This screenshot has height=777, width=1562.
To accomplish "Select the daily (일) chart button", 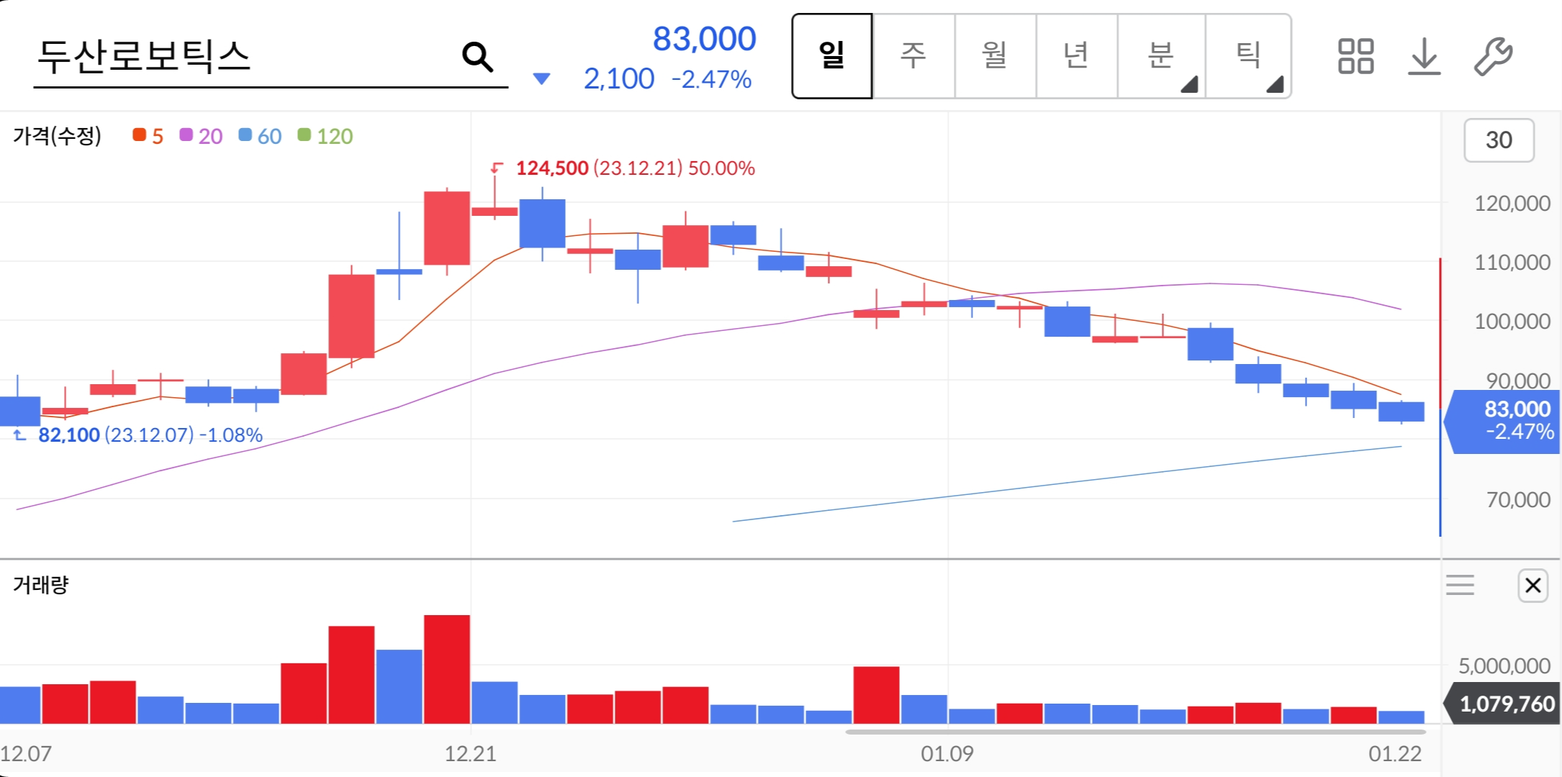I will (x=832, y=56).
